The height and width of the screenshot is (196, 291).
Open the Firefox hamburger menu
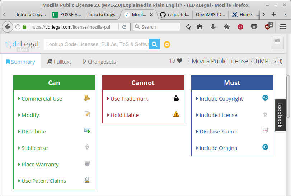coord(283,27)
